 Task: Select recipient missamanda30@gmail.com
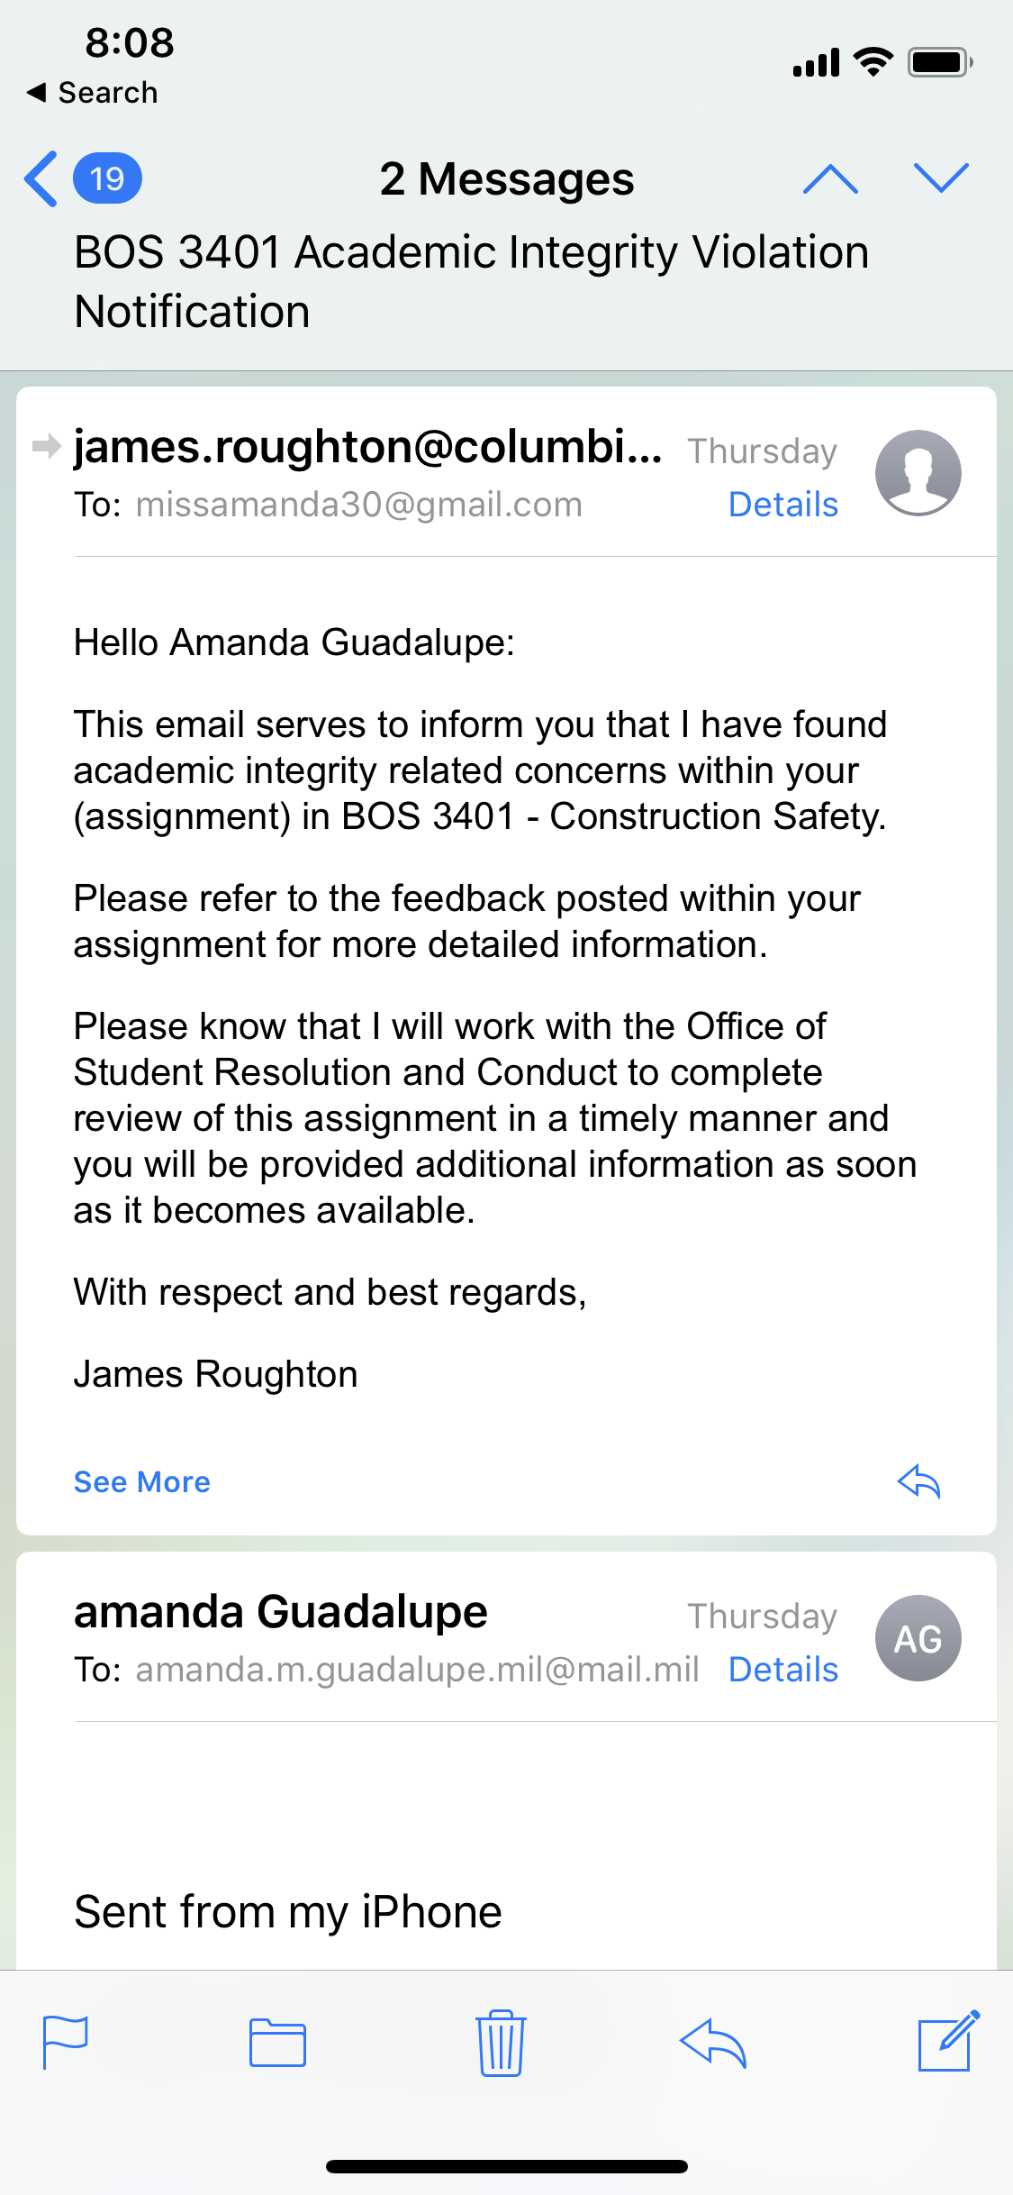[359, 505]
